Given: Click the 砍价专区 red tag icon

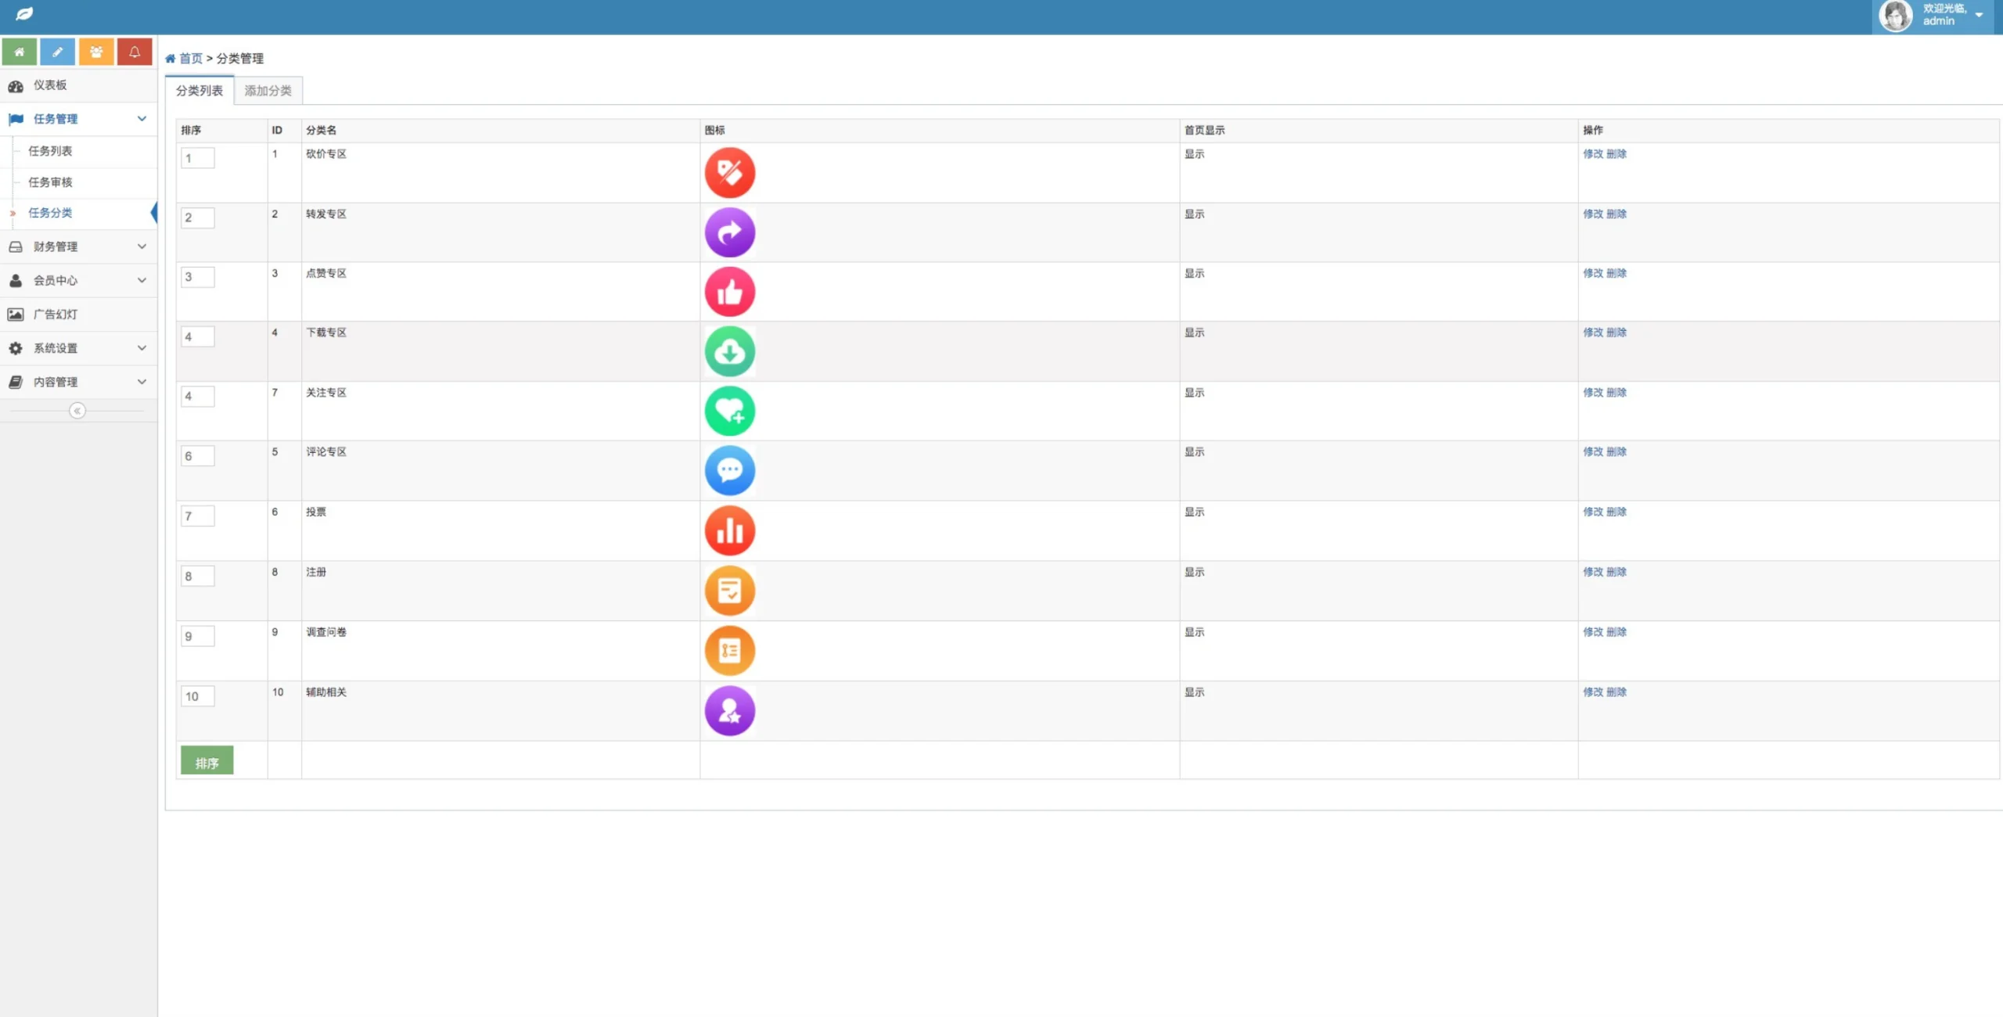Looking at the screenshot, I should click(x=729, y=172).
